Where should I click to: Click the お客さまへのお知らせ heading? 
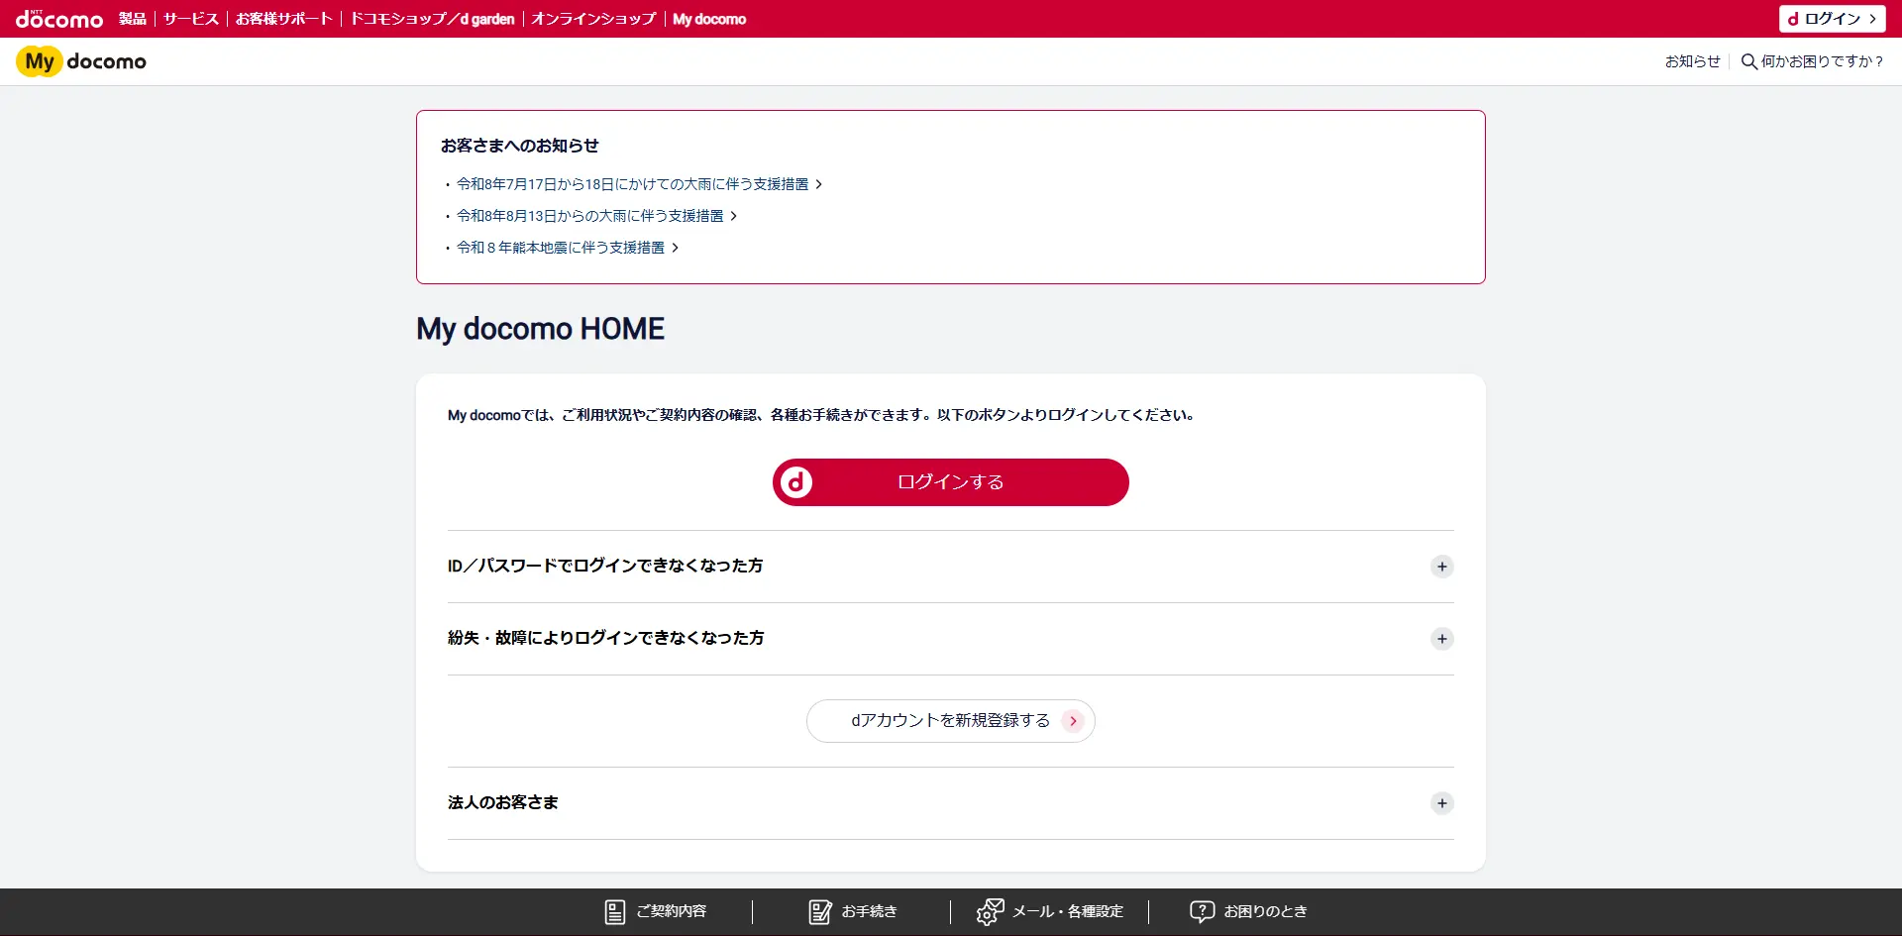pos(520,146)
